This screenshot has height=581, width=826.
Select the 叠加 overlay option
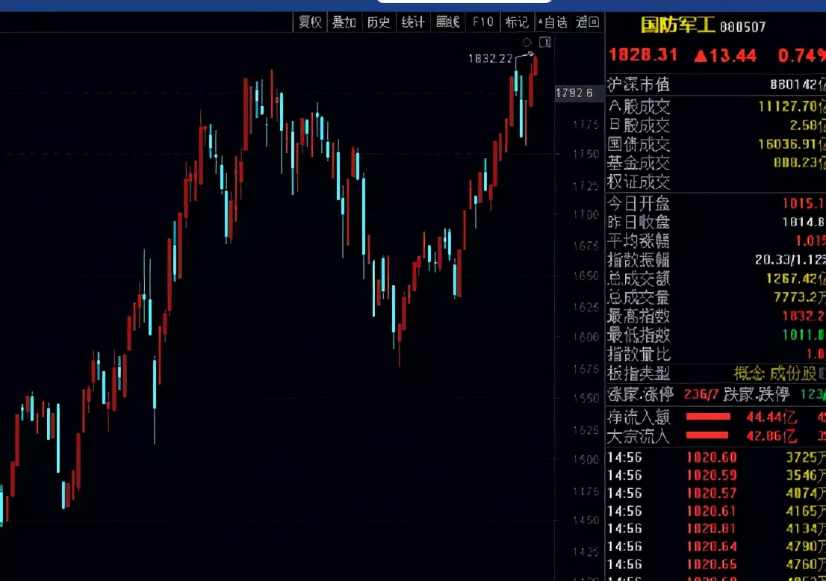(344, 22)
